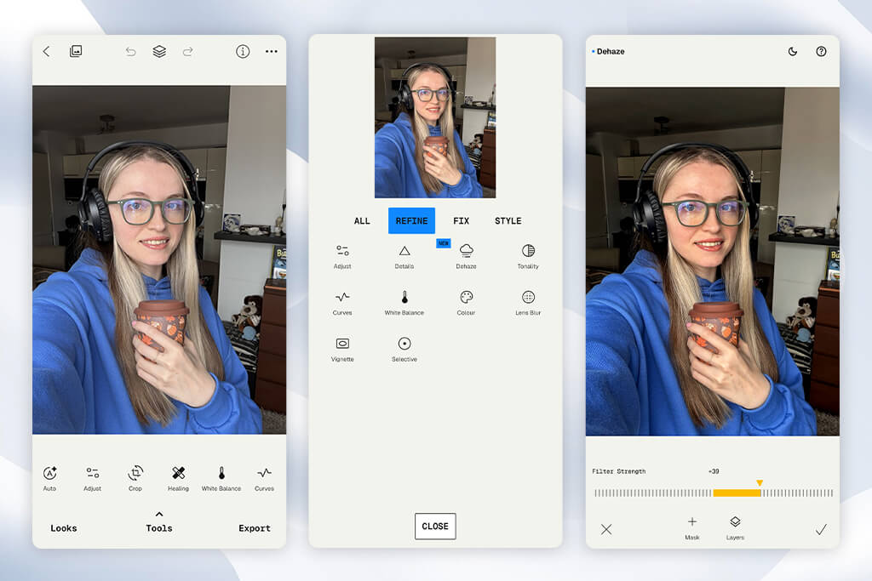
Task: Click the CLOSE button in tools panel
Action: tap(435, 526)
